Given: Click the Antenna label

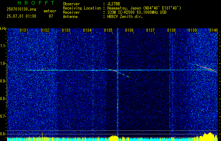Looking at the screenshot, I should 70,17.
